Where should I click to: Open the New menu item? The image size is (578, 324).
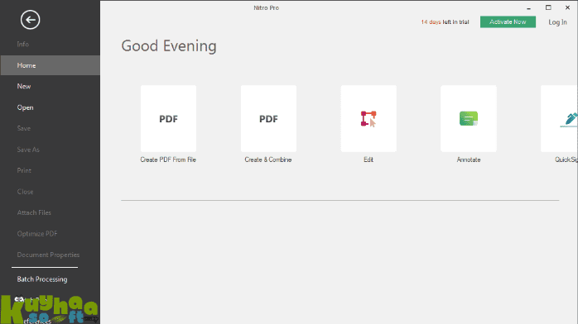[x=24, y=87]
